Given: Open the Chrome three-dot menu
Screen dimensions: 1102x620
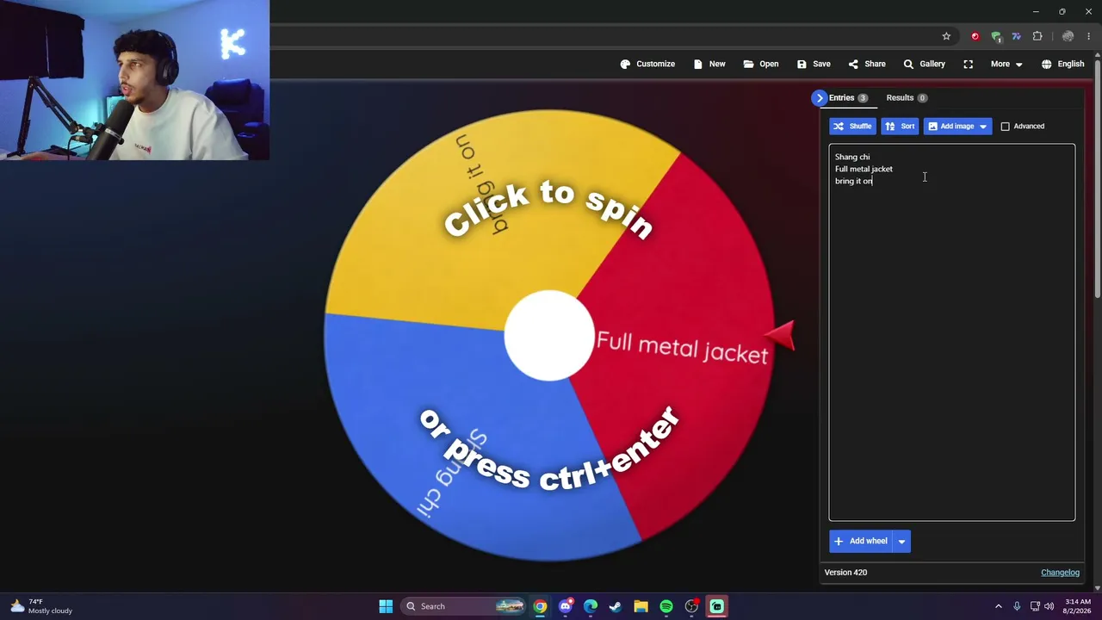Looking at the screenshot, I should tap(1088, 36).
